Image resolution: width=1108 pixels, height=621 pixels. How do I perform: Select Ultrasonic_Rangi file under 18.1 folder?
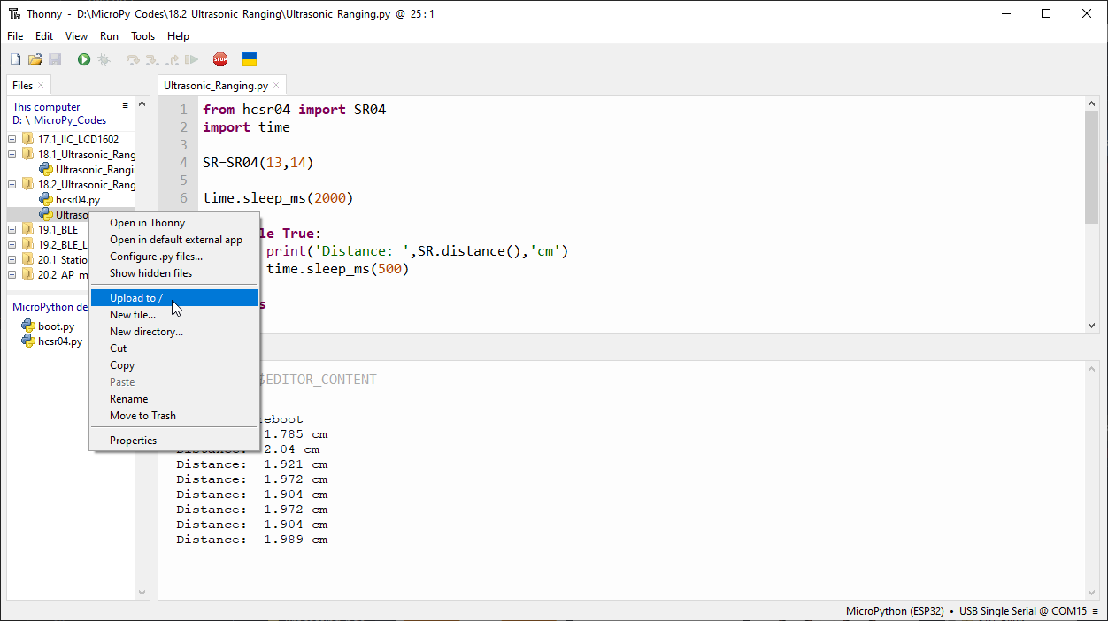[94, 170]
